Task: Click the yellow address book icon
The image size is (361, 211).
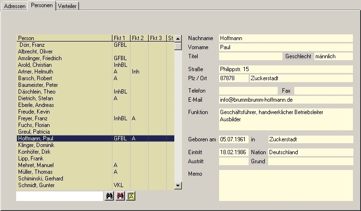Action: click(x=131, y=196)
